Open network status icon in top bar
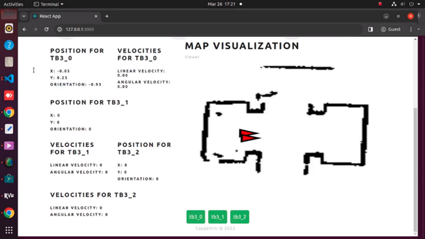The width and height of the screenshot is (425, 239). (394, 4)
